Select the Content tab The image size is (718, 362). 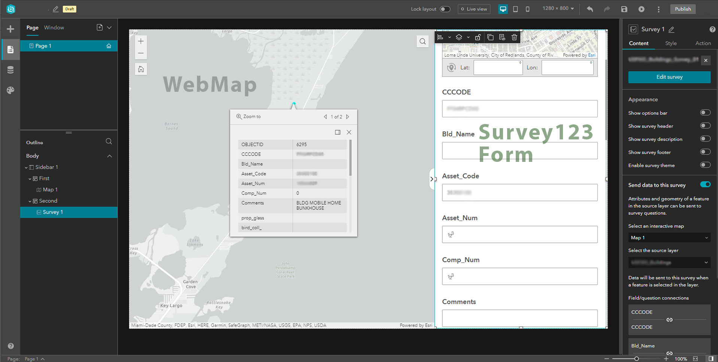(x=639, y=43)
